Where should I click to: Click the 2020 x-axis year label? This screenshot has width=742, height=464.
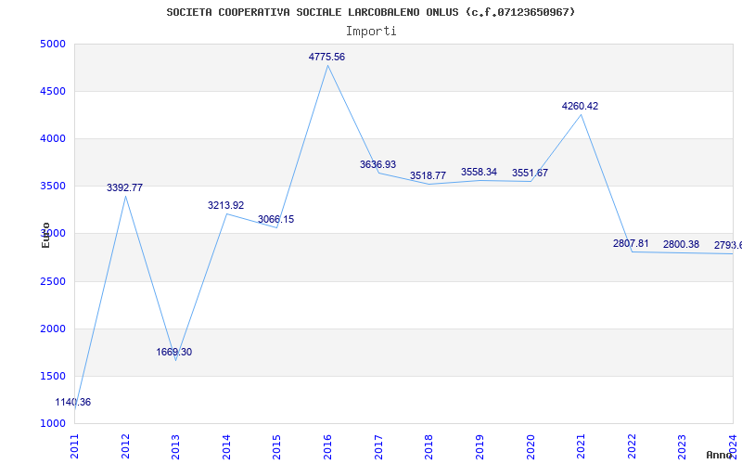pos(530,446)
